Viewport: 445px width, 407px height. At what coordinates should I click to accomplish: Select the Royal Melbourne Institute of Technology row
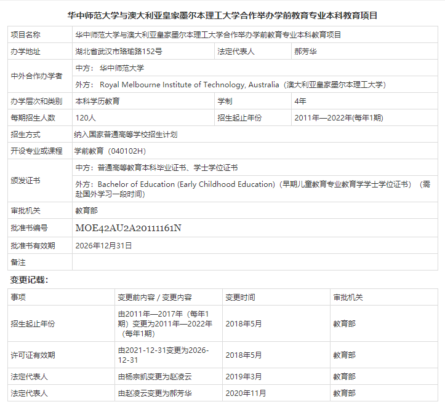(255, 84)
